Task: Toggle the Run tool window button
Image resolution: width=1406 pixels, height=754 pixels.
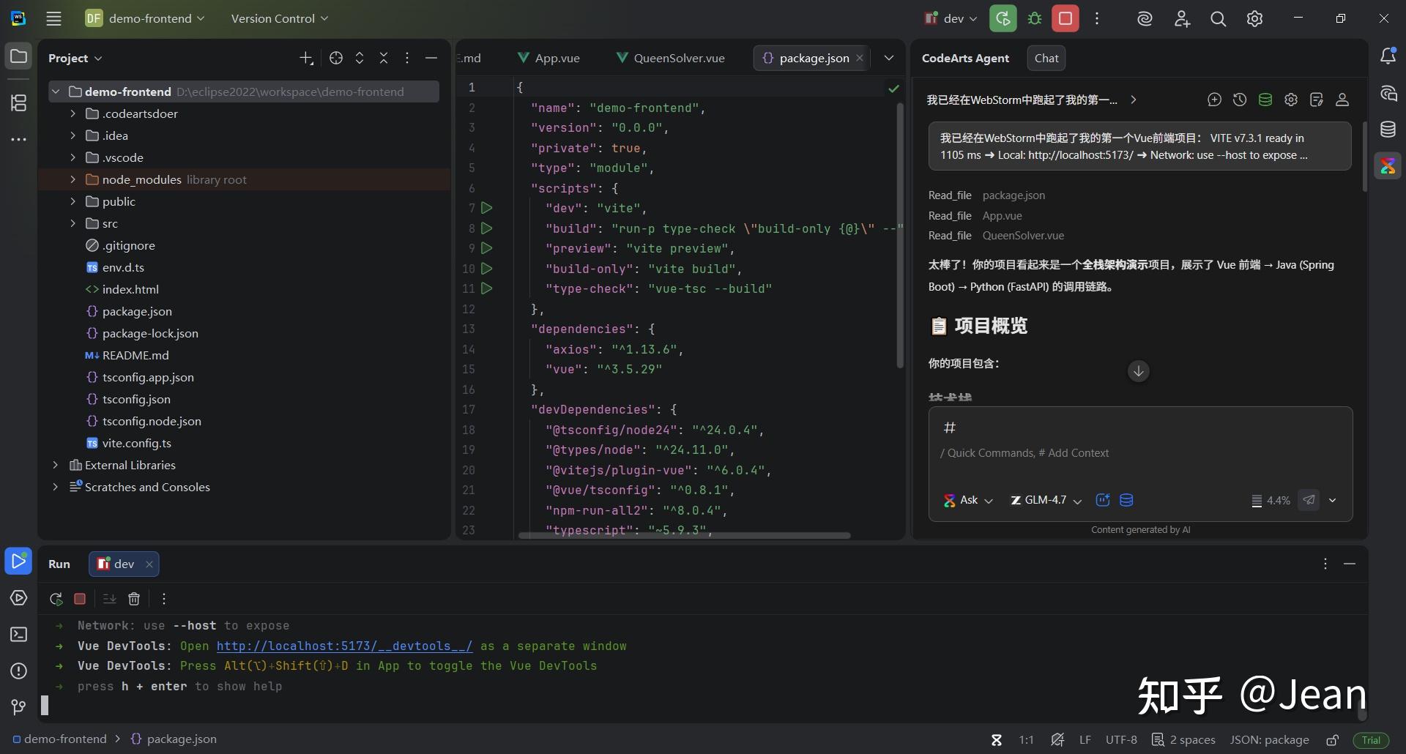Action: [18, 561]
